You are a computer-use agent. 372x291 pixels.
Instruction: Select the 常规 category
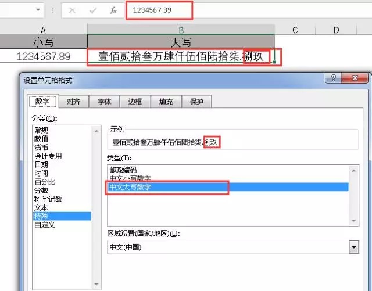pyautogui.click(x=41, y=130)
